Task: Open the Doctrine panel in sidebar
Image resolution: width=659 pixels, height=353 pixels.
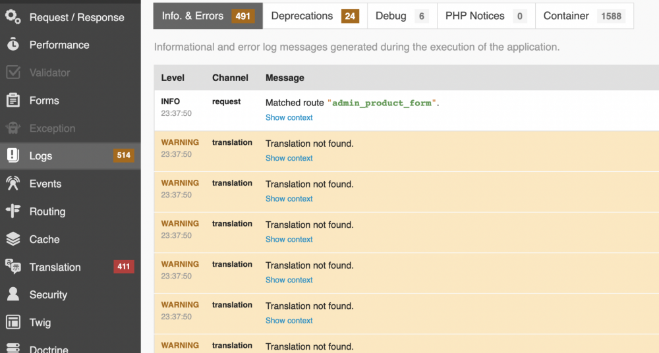Action: click(x=49, y=348)
